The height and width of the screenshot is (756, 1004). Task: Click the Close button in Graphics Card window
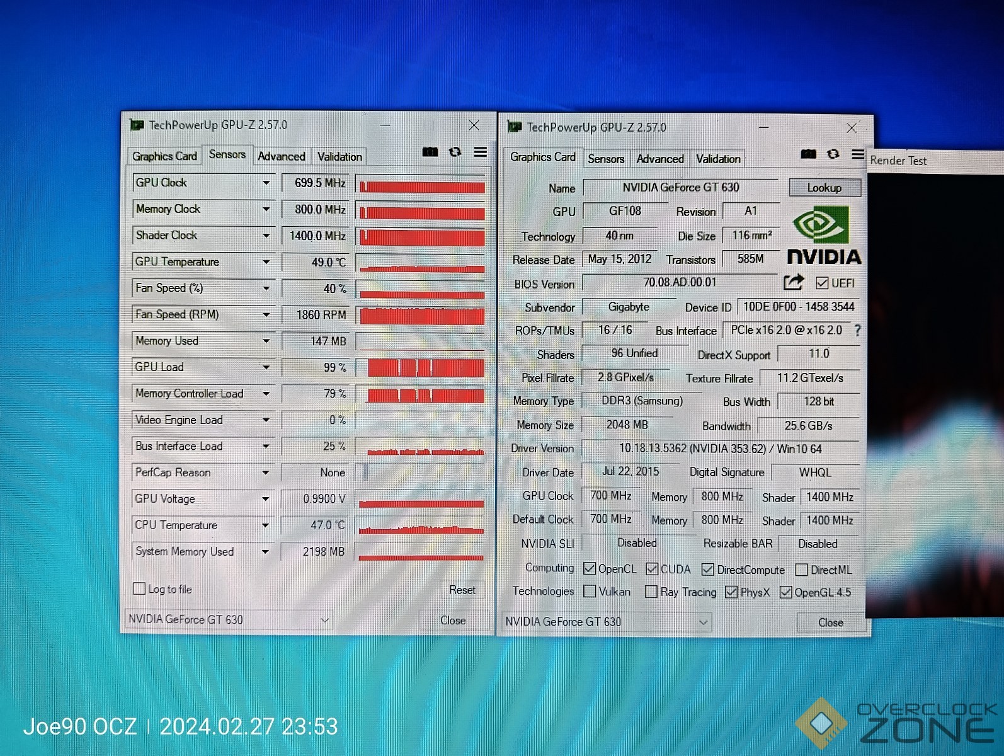(831, 622)
